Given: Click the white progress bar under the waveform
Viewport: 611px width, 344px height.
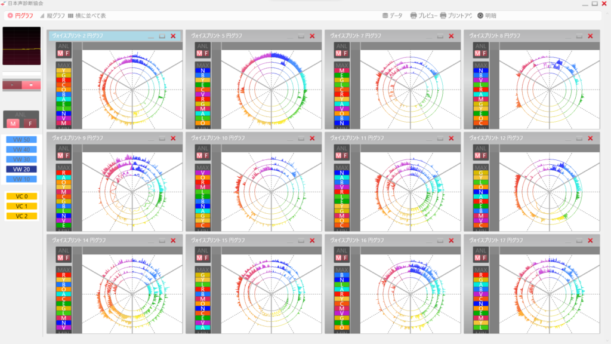Looking at the screenshot, I should 21,73.
